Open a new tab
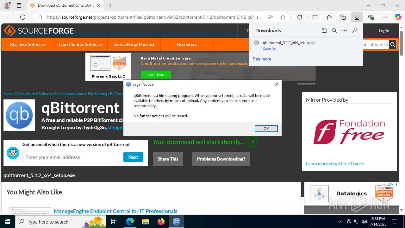Image resolution: width=405 pixels, height=228 pixels. [110, 5]
